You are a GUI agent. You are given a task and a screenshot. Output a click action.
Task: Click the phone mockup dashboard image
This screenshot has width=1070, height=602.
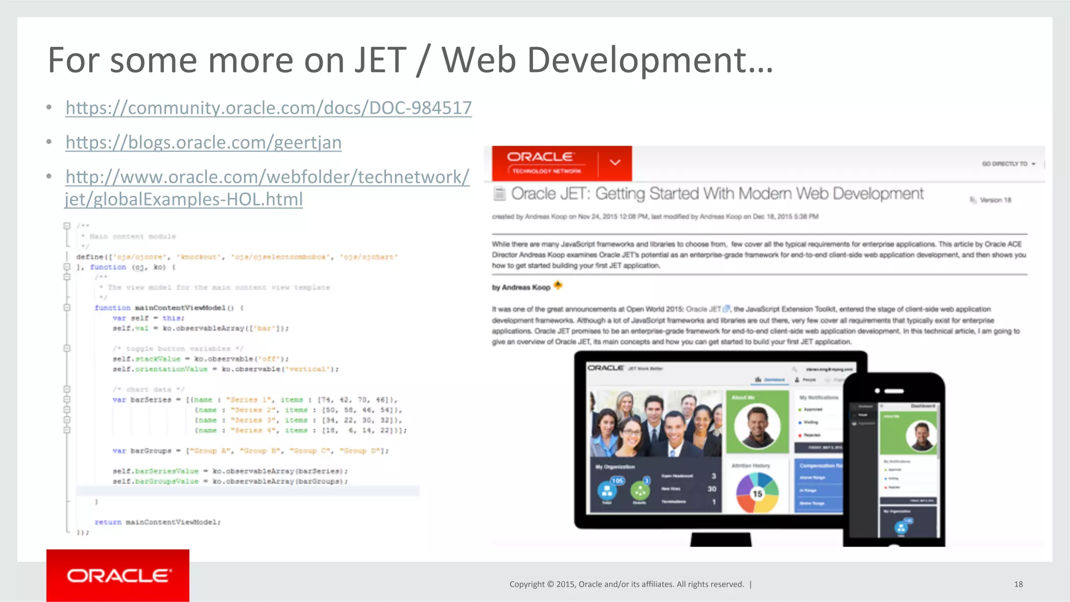(x=894, y=461)
